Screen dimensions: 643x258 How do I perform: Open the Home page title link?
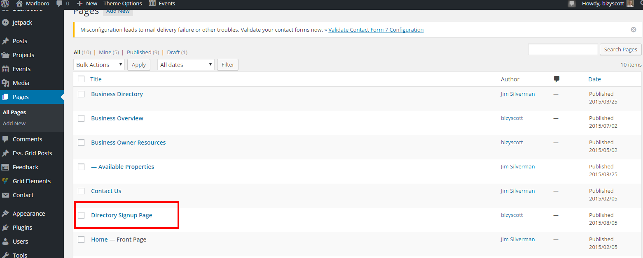pyautogui.click(x=99, y=240)
